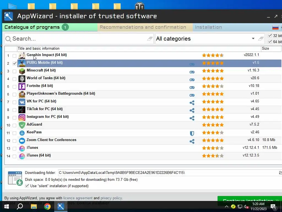The width and height of the screenshot is (282, 212).
Task: Click the VK for PC icon
Action: 22,102
